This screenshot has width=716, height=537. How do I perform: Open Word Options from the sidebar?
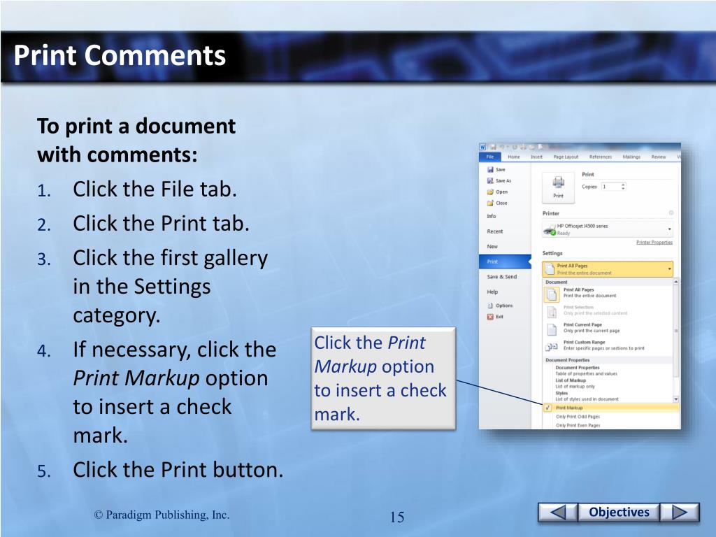(x=500, y=306)
